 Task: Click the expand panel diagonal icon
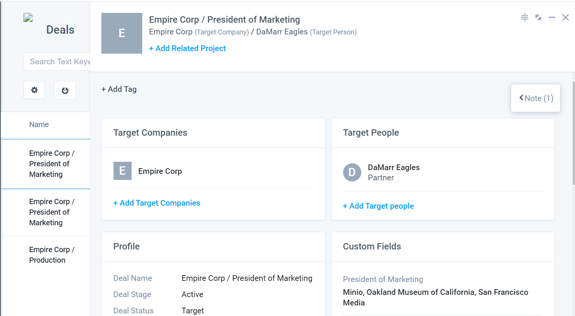pyautogui.click(x=538, y=17)
